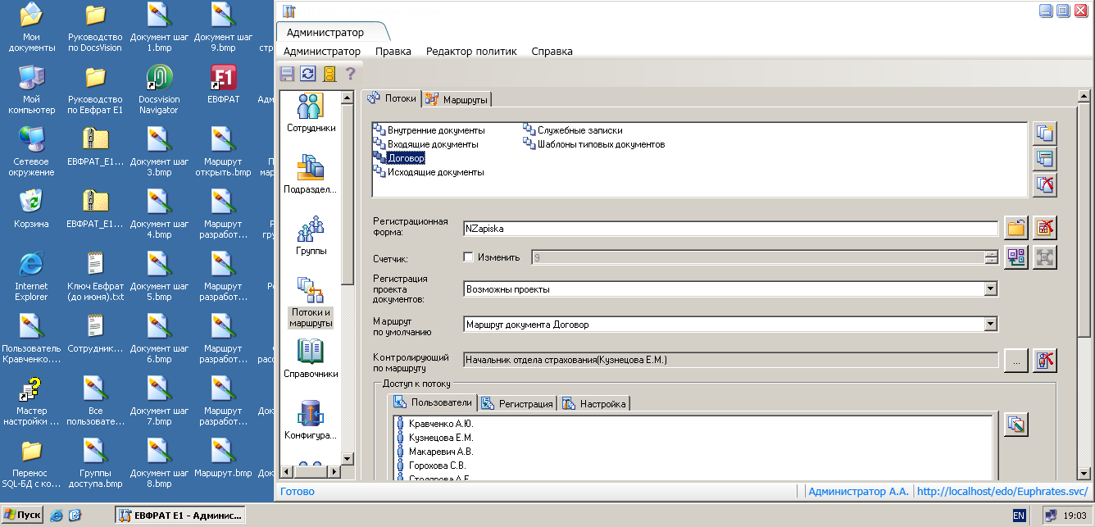1095x527 pixels.
Task: Click Администратор А.А. in status bar
Action: (858, 492)
